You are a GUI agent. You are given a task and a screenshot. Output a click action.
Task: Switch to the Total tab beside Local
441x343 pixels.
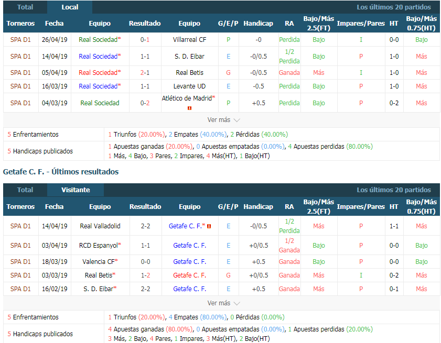[25, 7]
